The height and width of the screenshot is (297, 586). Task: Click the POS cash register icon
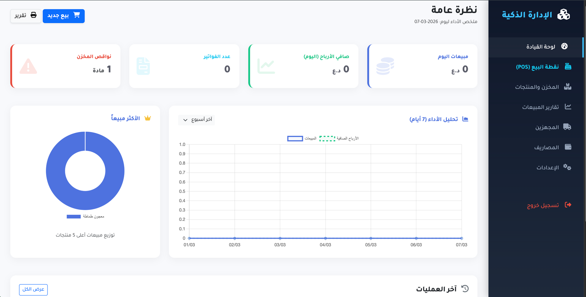pos(568,67)
